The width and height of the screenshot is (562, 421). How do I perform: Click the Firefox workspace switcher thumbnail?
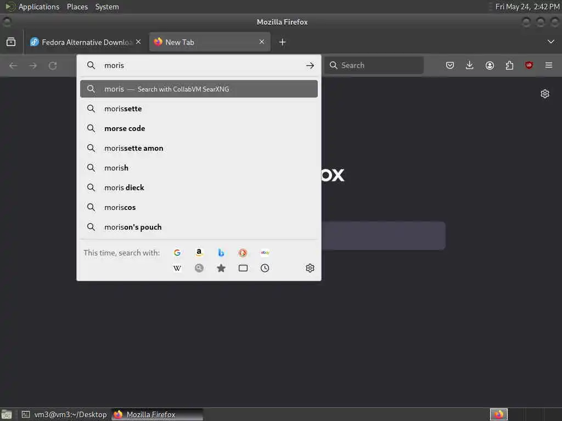498,414
